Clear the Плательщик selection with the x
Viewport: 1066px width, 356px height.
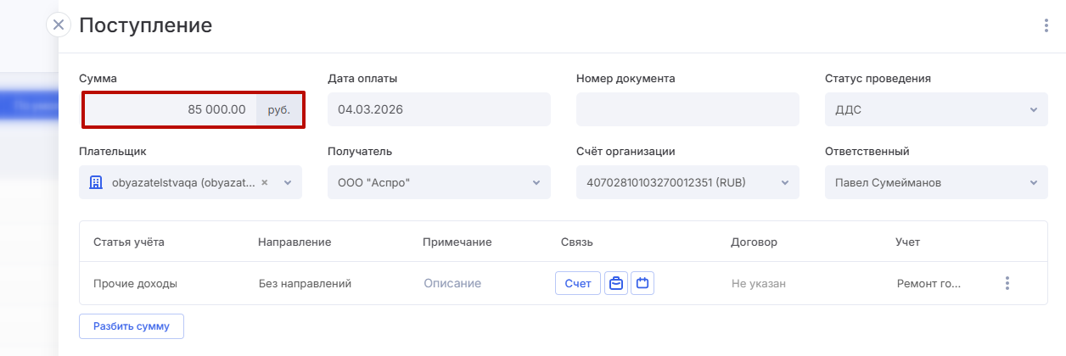click(x=264, y=182)
